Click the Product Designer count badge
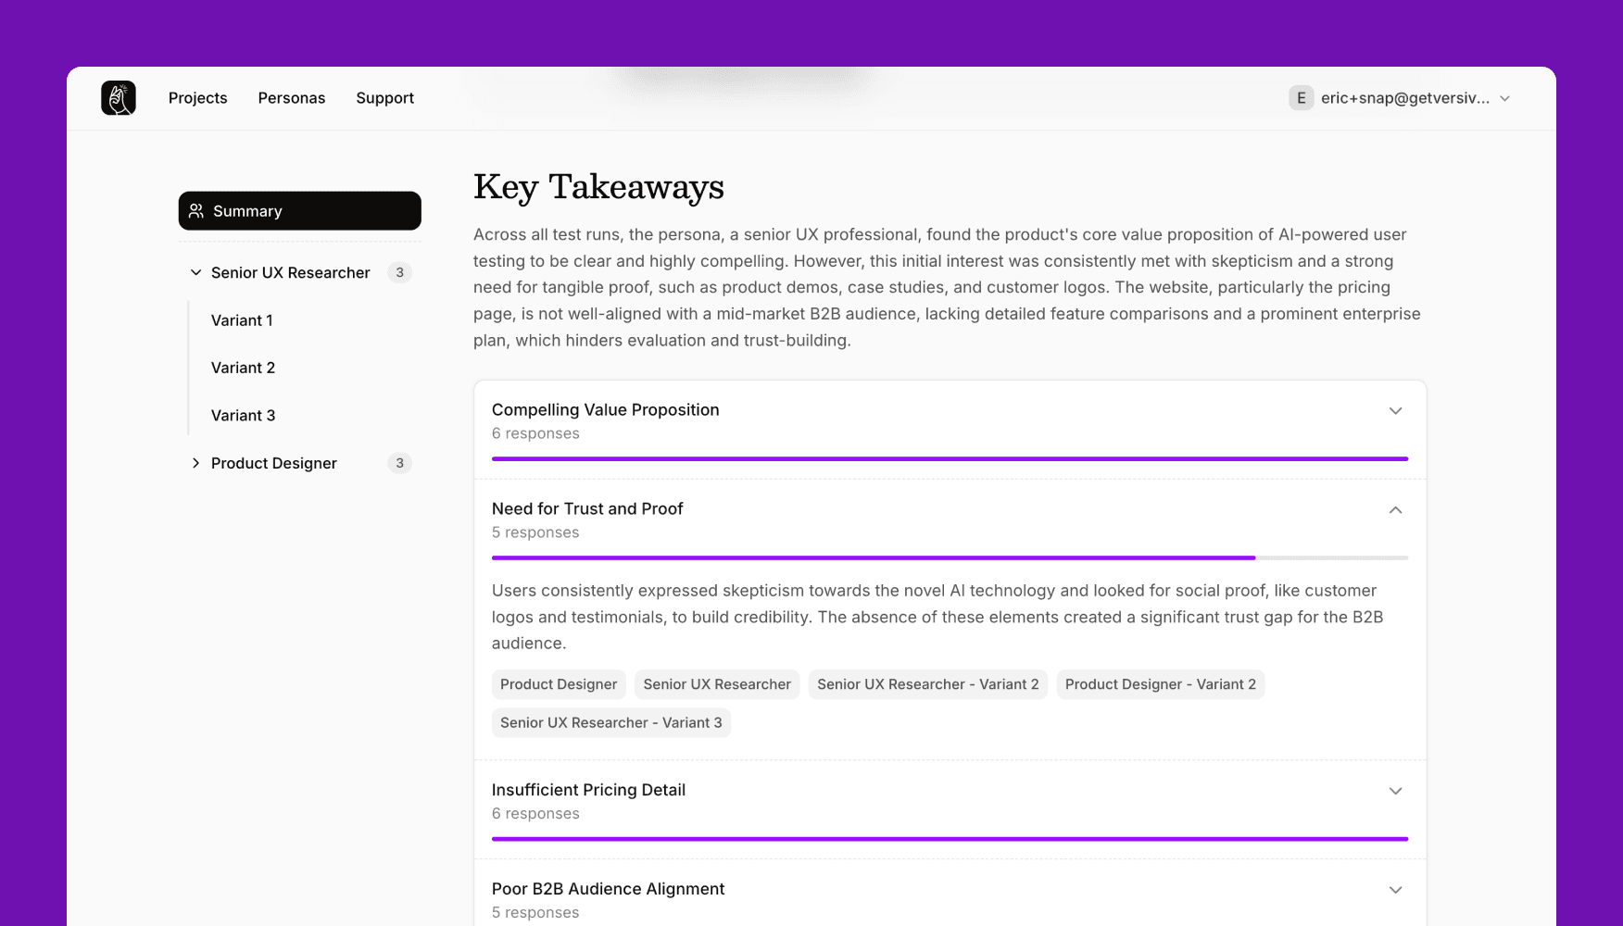The height and width of the screenshot is (926, 1623). pyautogui.click(x=399, y=463)
